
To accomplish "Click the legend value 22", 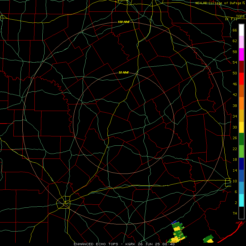I will coord(235,149).
